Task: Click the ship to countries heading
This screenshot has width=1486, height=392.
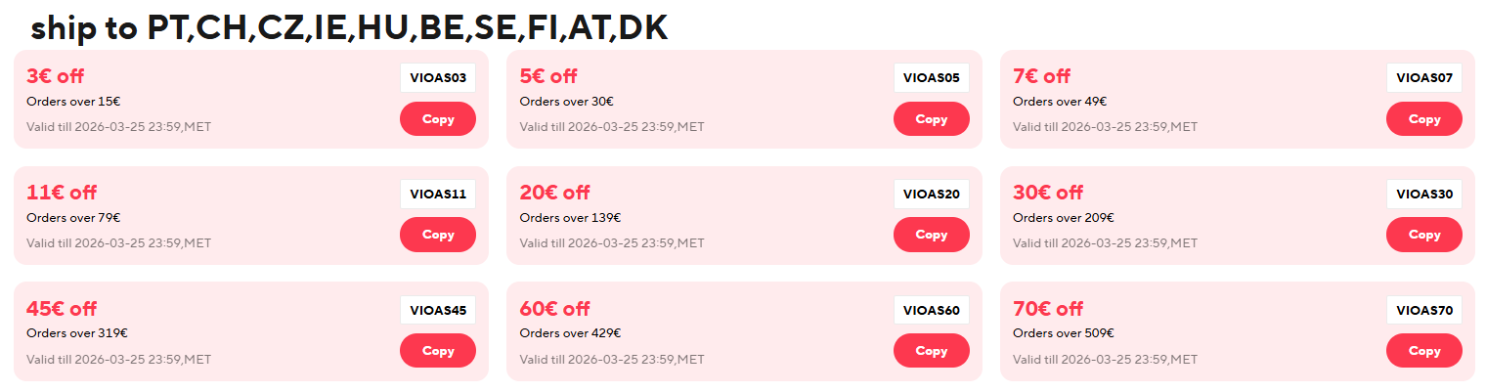Action: [x=349, y=29]
